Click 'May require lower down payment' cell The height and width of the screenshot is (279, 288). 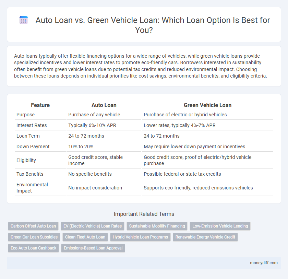[207, 147]
